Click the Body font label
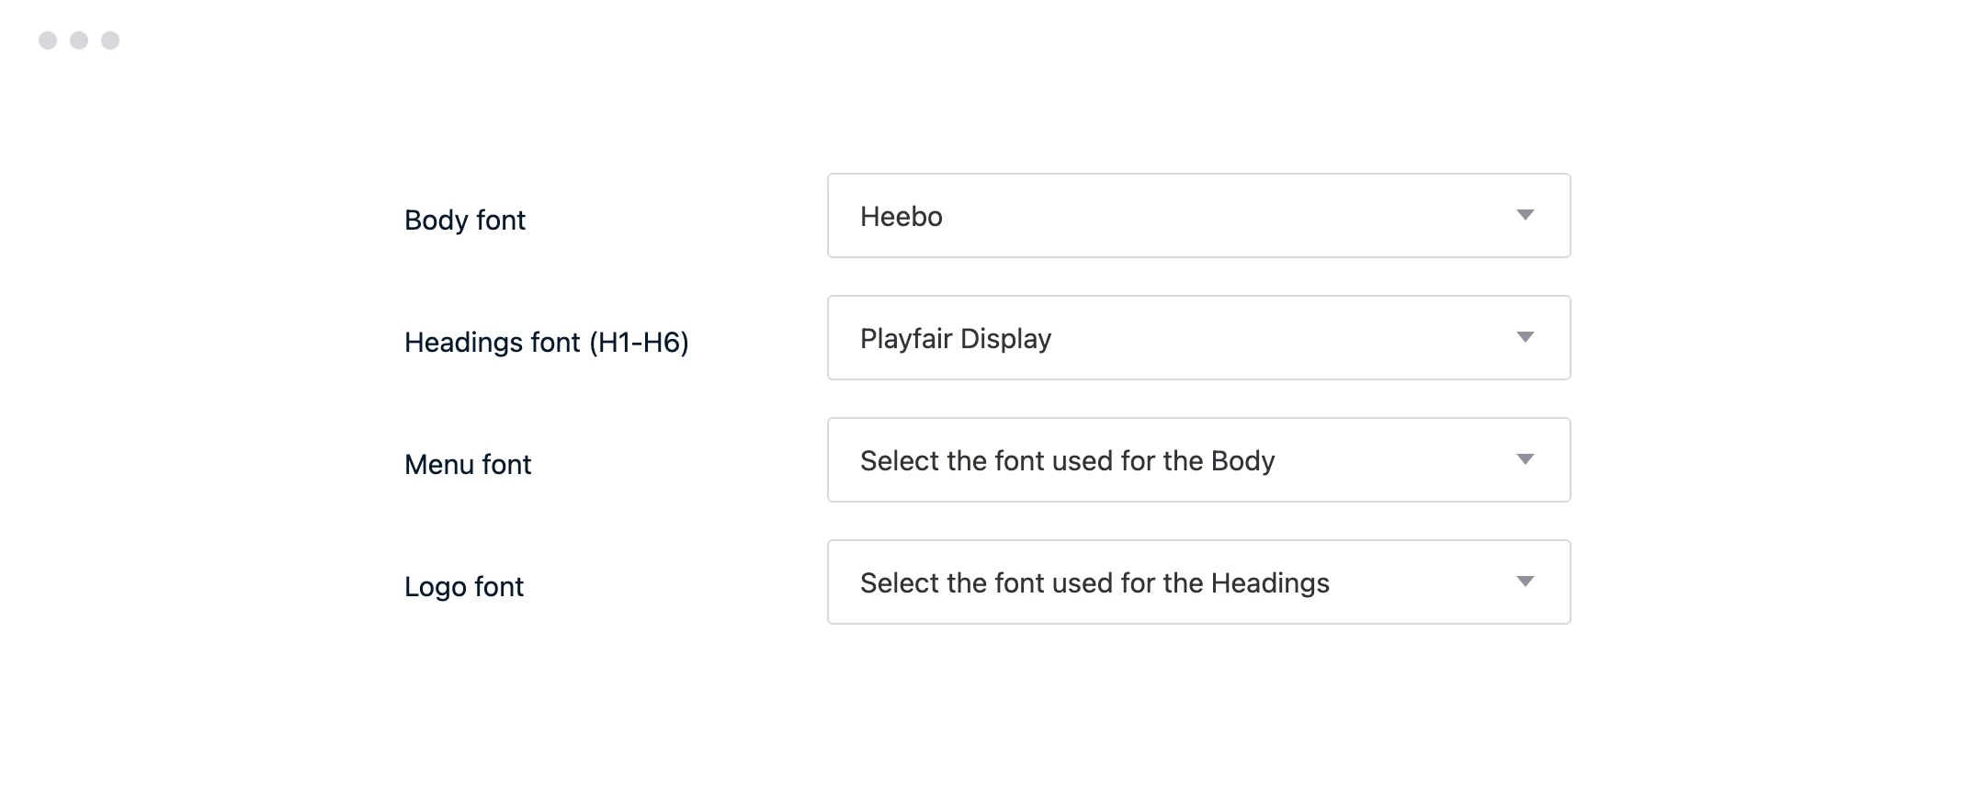The height and width of the screenshot is (802, 1985). point(464,220)
